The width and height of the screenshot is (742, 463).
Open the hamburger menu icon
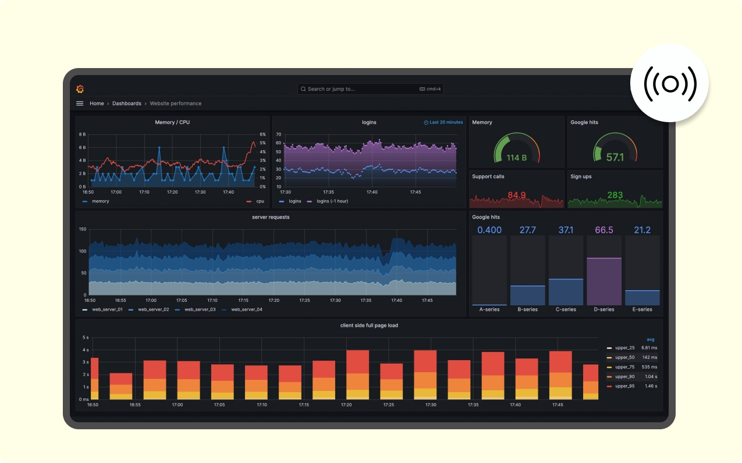pyautogui.click(x=80, y=104)
